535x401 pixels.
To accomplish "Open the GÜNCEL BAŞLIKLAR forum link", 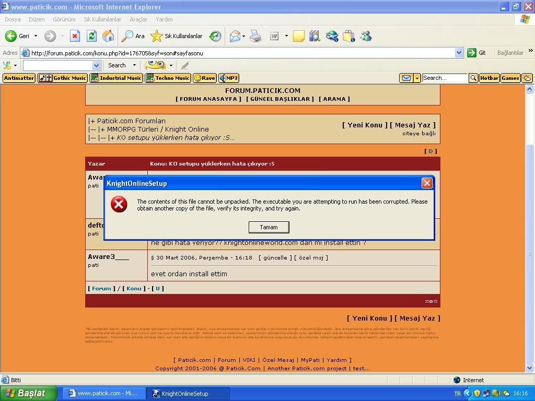I will click(280, 99).
